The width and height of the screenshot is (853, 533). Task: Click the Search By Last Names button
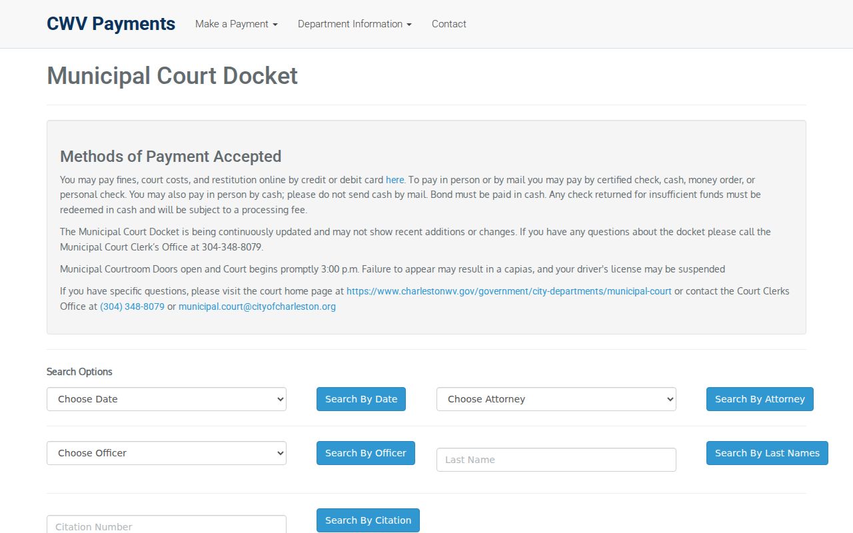pos(767,453)
